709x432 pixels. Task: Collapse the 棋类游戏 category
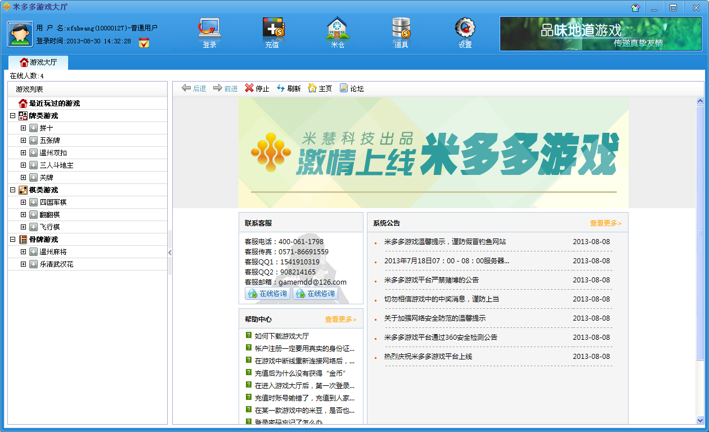(12, 190)
